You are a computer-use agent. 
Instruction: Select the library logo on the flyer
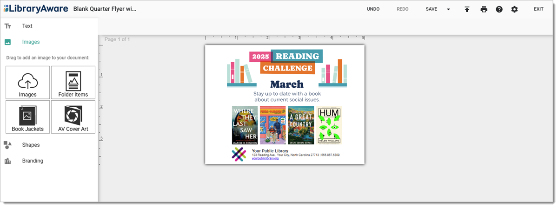point(239,155)
